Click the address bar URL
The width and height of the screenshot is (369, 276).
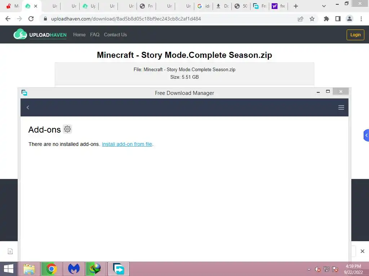(126, 19)
